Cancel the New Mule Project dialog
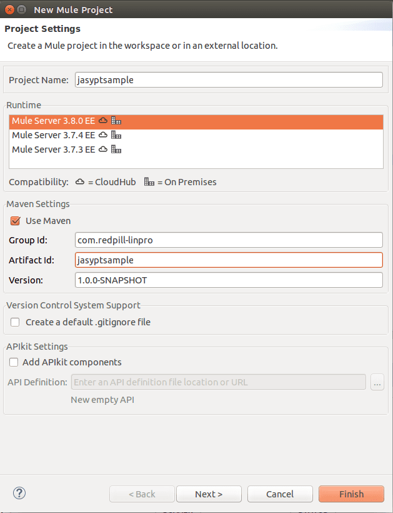This screenshot has height=513, width=393. click(x=280, y=494)
